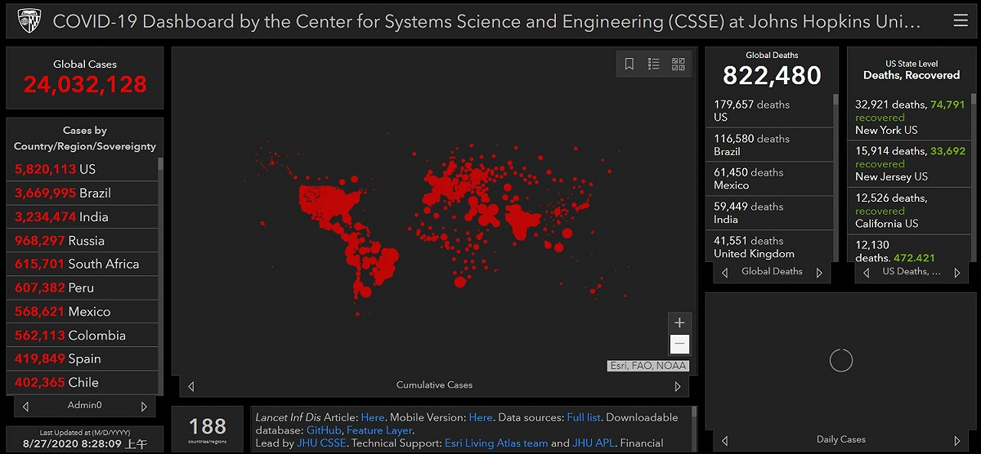Open map bookmarks icon

pyautogui.click(x=629, y=64)
